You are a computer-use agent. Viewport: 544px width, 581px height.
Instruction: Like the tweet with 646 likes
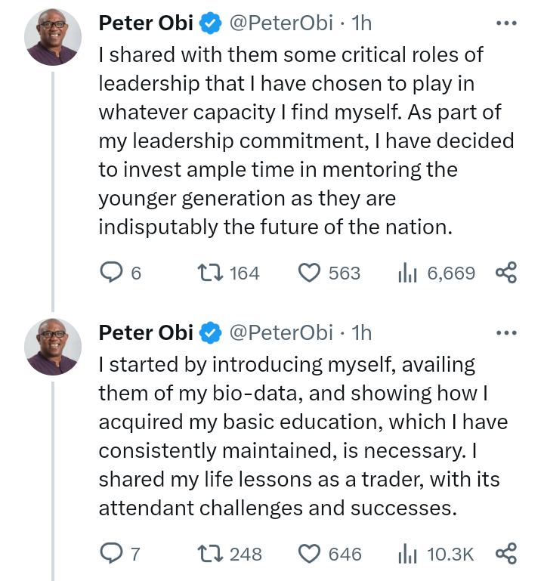tap(309, 554)
